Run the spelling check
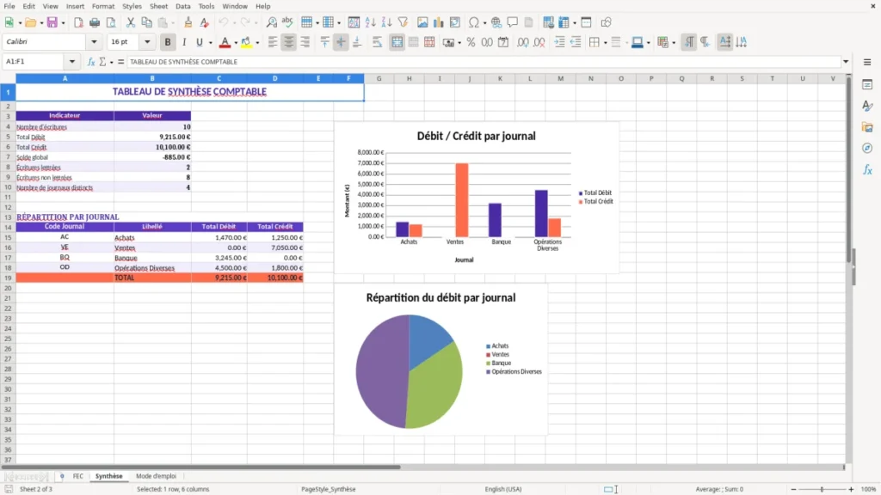 287,22
